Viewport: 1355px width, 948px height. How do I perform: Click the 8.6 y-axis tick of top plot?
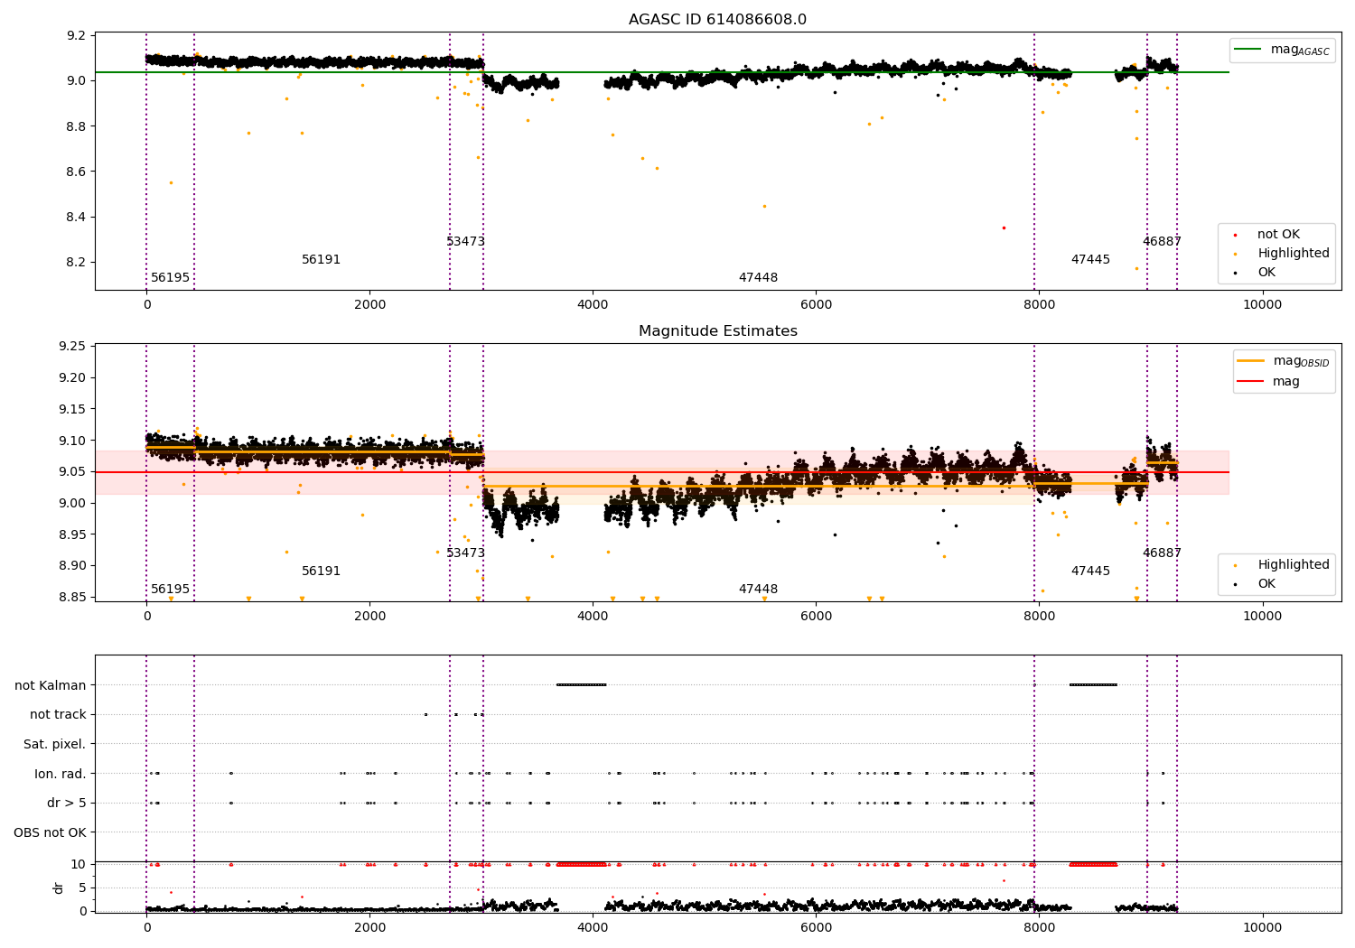point(76,172)
